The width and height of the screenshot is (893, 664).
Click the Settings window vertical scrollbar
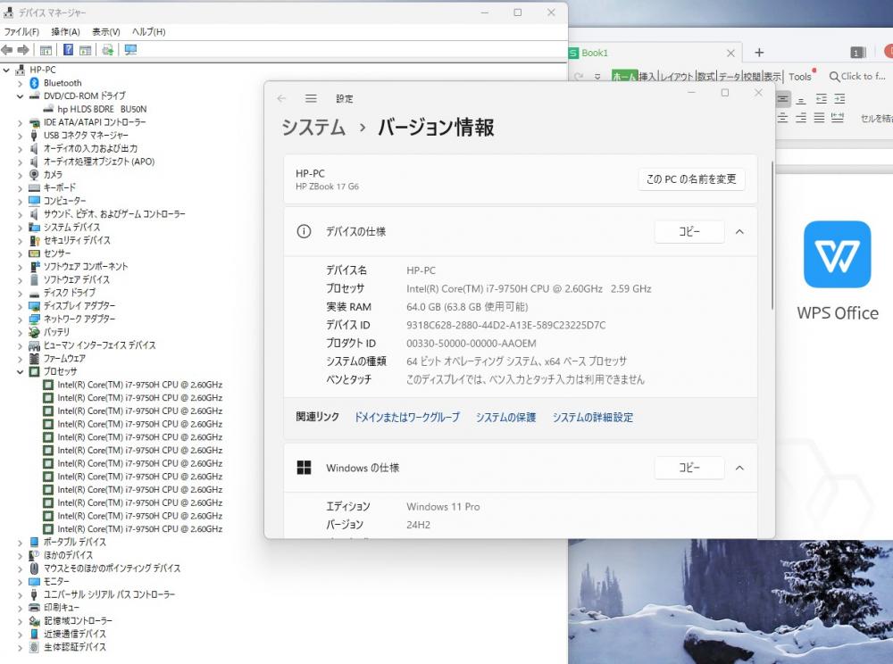pos(772,236)
